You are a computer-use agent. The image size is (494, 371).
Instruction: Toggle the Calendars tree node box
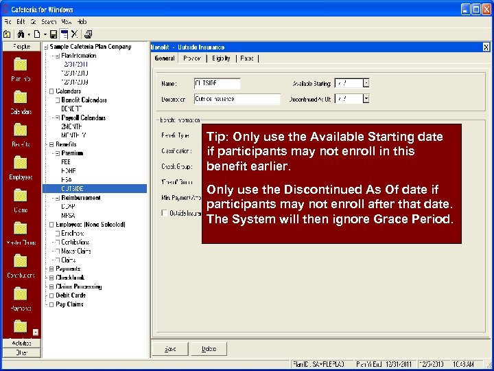(51, 91)
